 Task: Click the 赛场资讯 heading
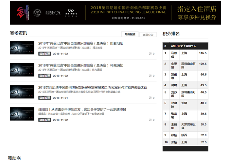pos(19,33)
